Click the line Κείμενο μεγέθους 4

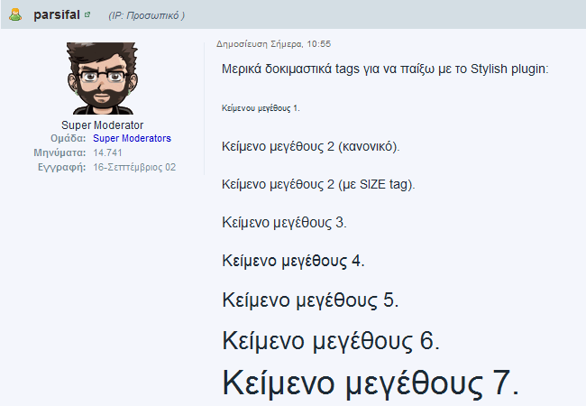point(293,261)
